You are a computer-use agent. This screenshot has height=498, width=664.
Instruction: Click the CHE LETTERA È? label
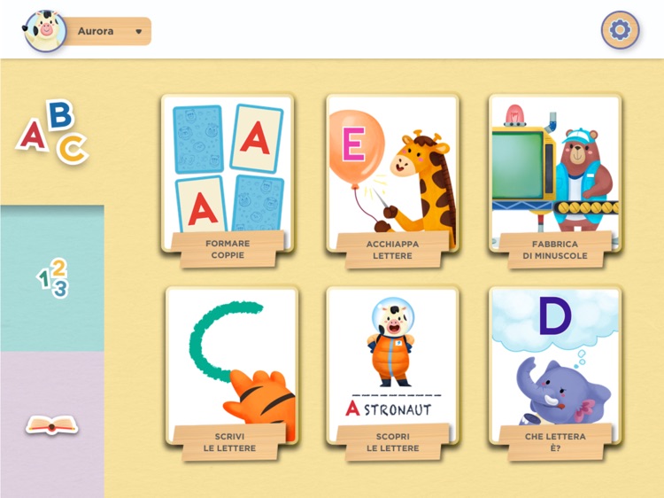click(x=555, y=442)
